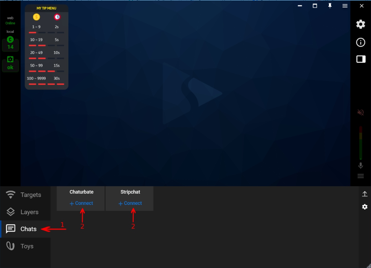Switch to the Layers tab
The width and height of the screenshot is (371, 268).
click(25, 212)
